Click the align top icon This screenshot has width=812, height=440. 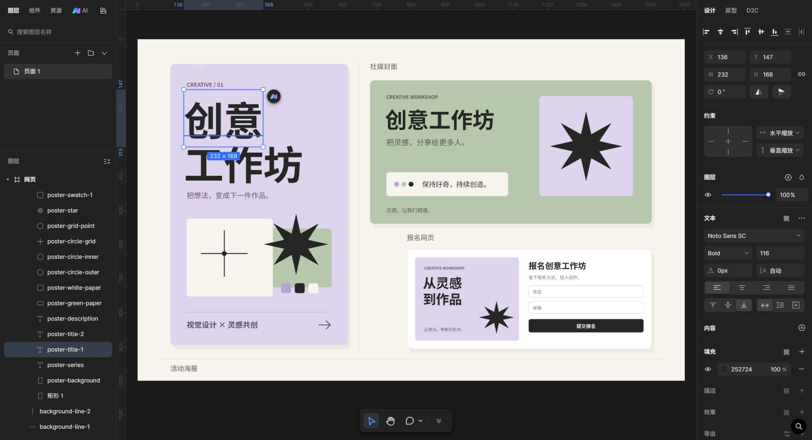click(x=747, y=32)
